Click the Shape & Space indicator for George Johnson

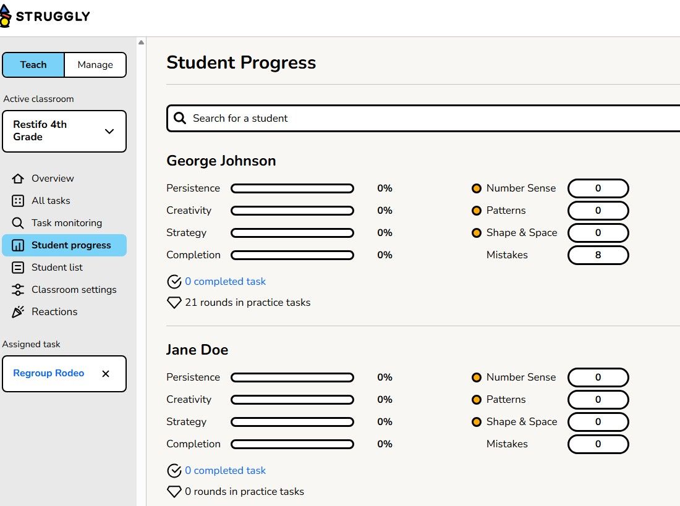[x=477, y=233]
